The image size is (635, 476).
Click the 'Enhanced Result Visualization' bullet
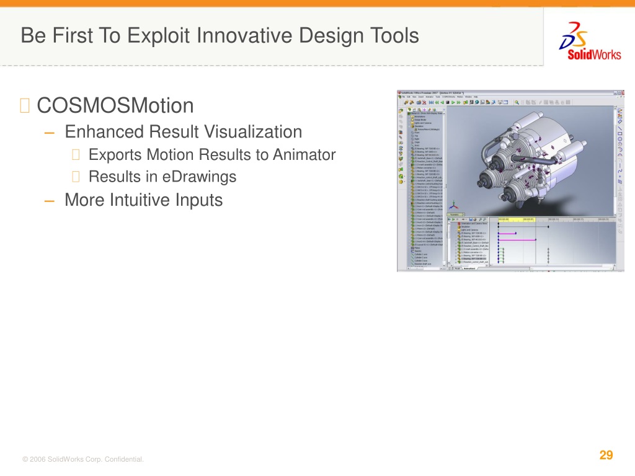coord(184,132)
